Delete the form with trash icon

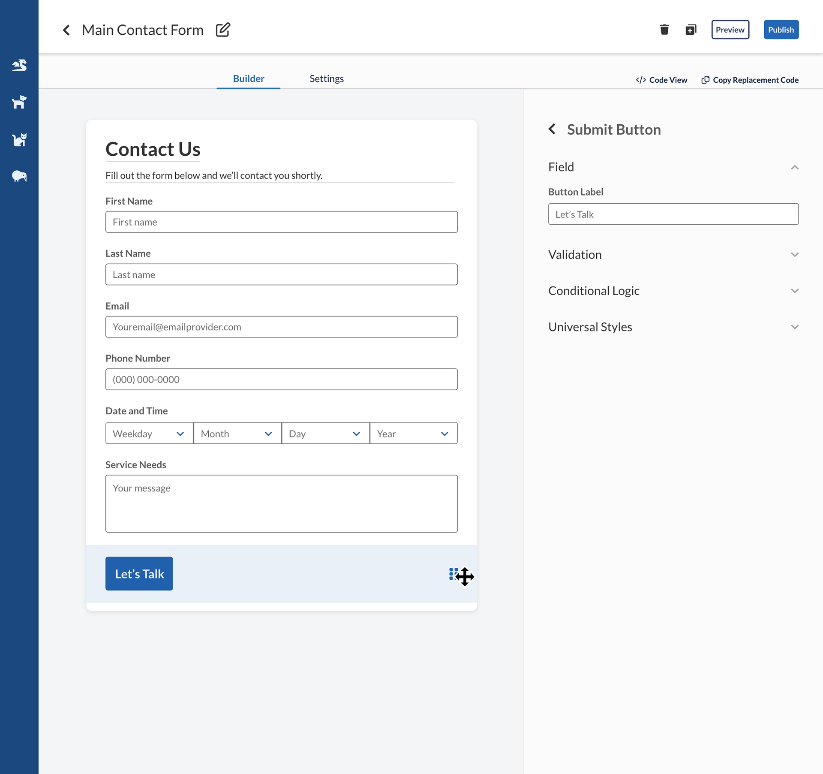coord(664,30)
